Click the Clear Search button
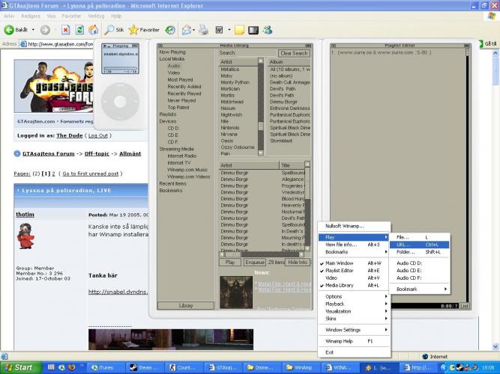Screen dimensions: 500x374 coord(294,53)
